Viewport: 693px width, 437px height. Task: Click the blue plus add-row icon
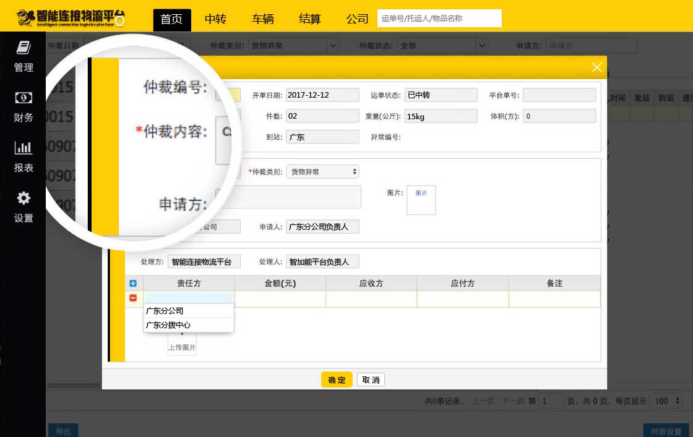click(133, 284)
